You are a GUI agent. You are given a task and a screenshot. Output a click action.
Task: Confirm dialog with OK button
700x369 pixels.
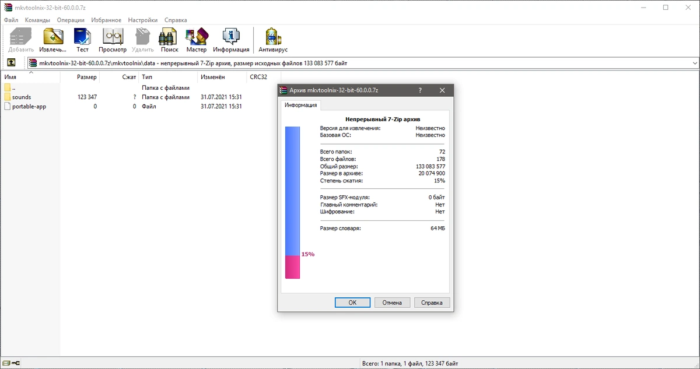(352, 303)
